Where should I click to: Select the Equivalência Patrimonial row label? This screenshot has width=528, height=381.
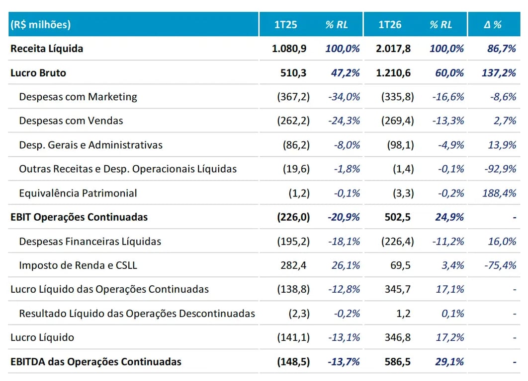point(78,193)
